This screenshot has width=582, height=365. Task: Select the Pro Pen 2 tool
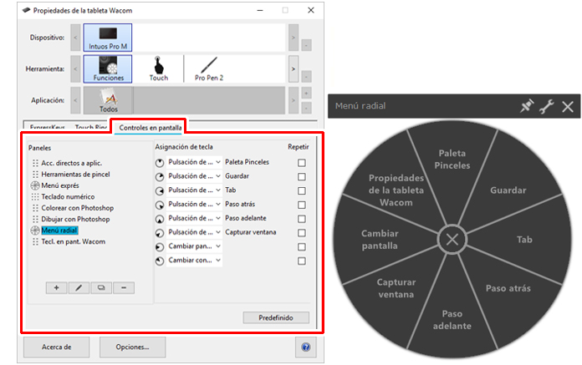(x=207, y=68)
